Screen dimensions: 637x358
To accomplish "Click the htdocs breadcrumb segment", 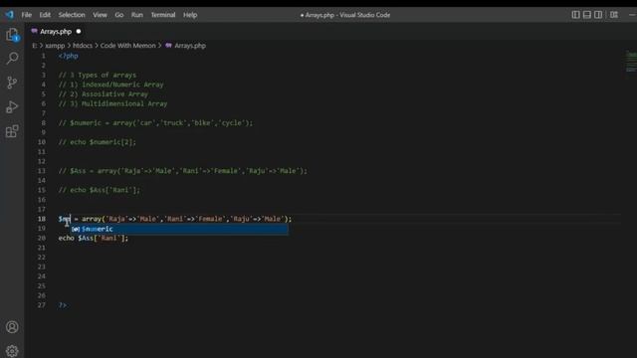I will 83,46.
